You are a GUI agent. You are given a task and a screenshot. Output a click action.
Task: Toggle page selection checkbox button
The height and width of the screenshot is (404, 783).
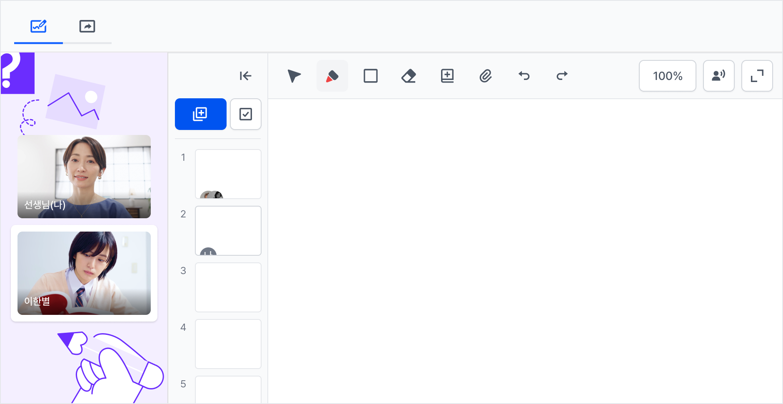point(246,114)
